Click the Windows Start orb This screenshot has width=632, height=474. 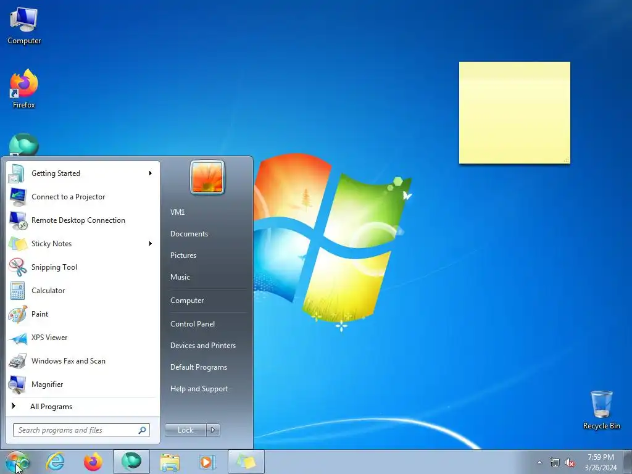(x=17, y=462)
